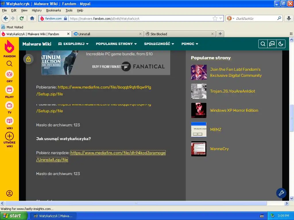Close the Site Blocked tab
Image resolution: width=294 pixels, height=220 pixels.
point(212,34)
